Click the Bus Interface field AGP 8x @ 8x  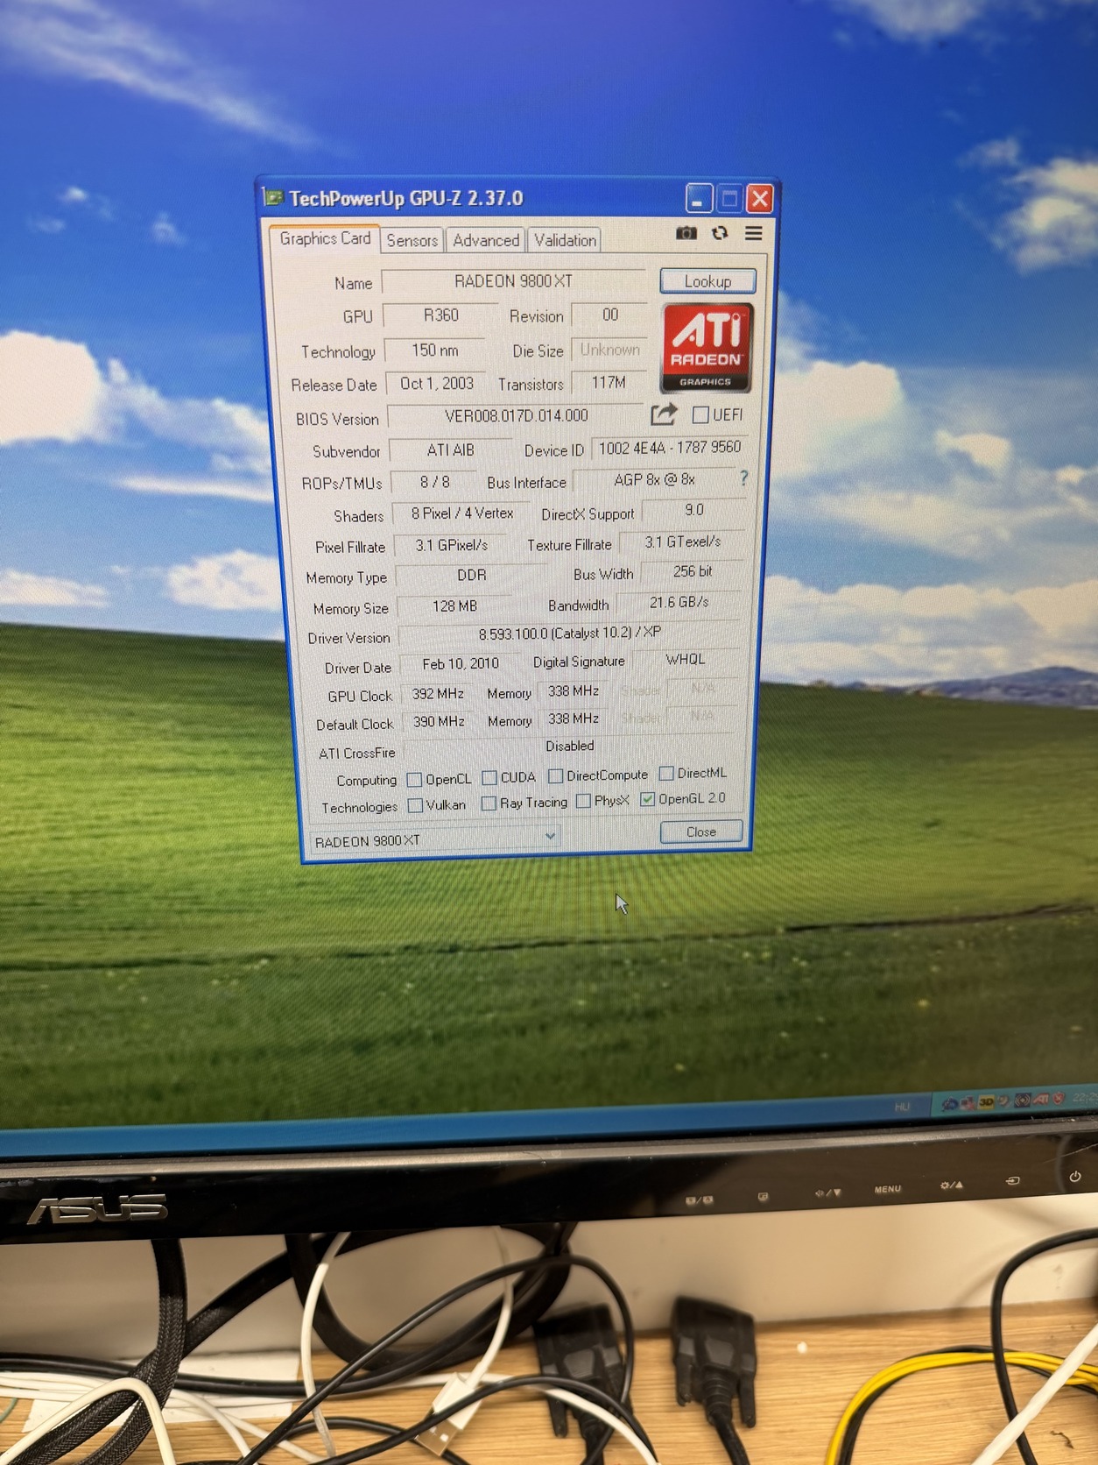tap(654, 480)
